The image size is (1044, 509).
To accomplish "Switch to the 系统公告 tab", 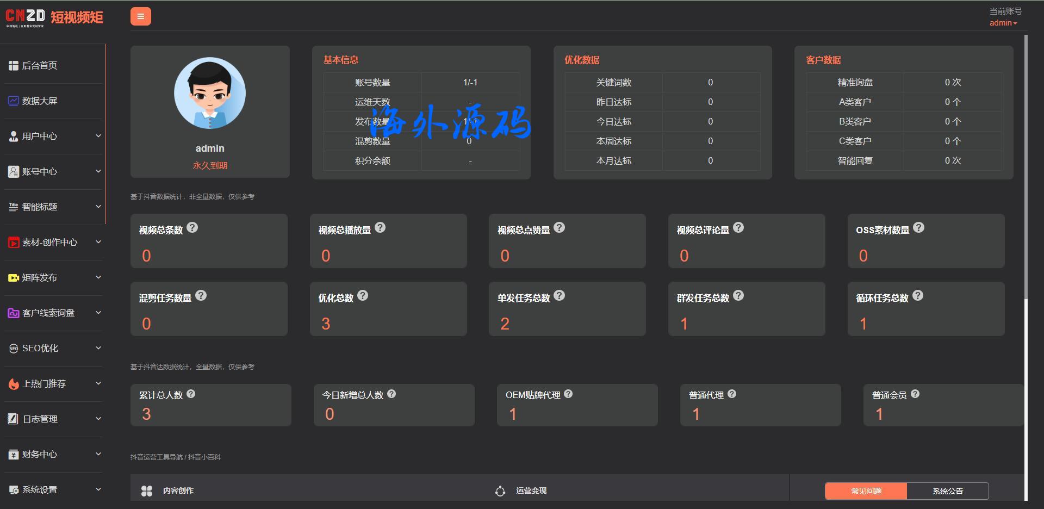I will [947, 491].
